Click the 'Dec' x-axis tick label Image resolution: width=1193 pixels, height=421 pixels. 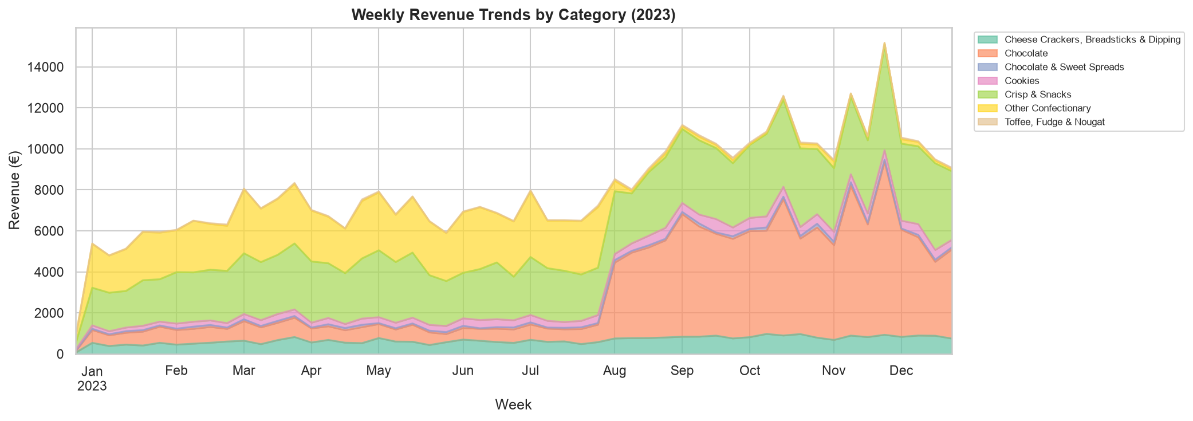[x=901, y=371]
